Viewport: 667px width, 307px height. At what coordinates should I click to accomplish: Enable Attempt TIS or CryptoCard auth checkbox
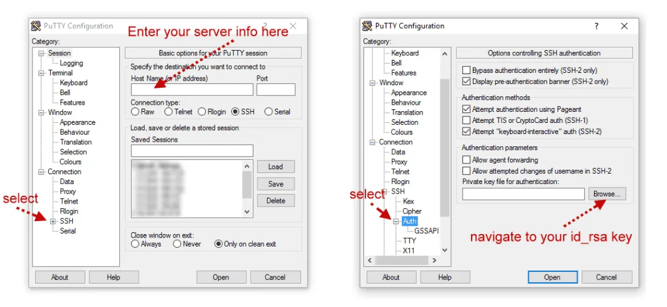coord(466,120)
